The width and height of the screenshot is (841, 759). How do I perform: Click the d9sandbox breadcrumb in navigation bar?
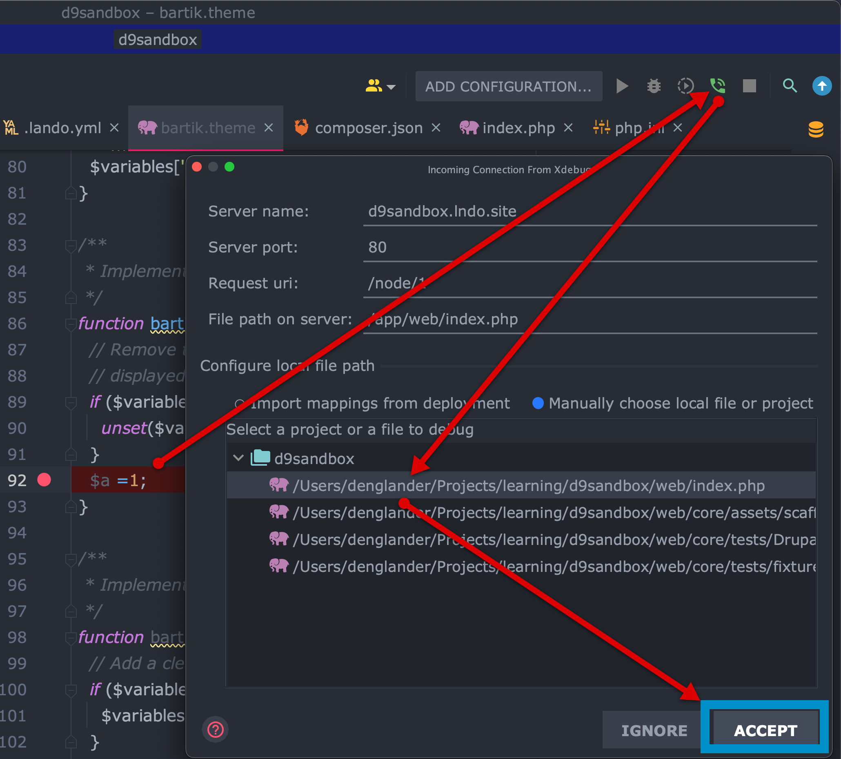pos(158,40)
